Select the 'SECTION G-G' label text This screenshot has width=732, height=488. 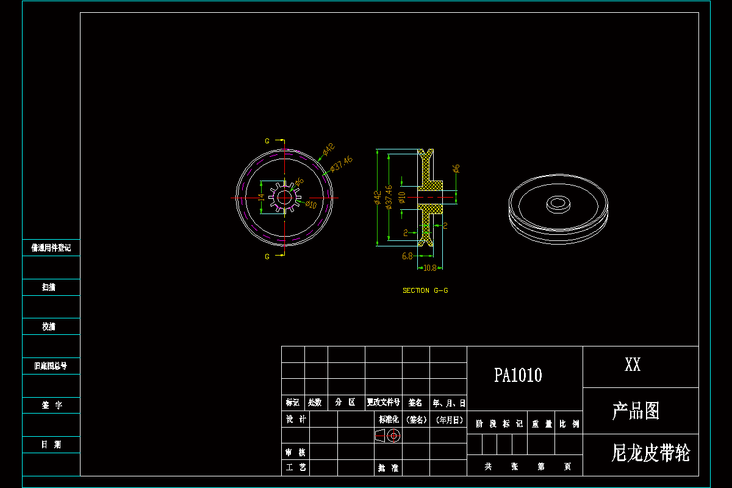(x=425, y=290)
